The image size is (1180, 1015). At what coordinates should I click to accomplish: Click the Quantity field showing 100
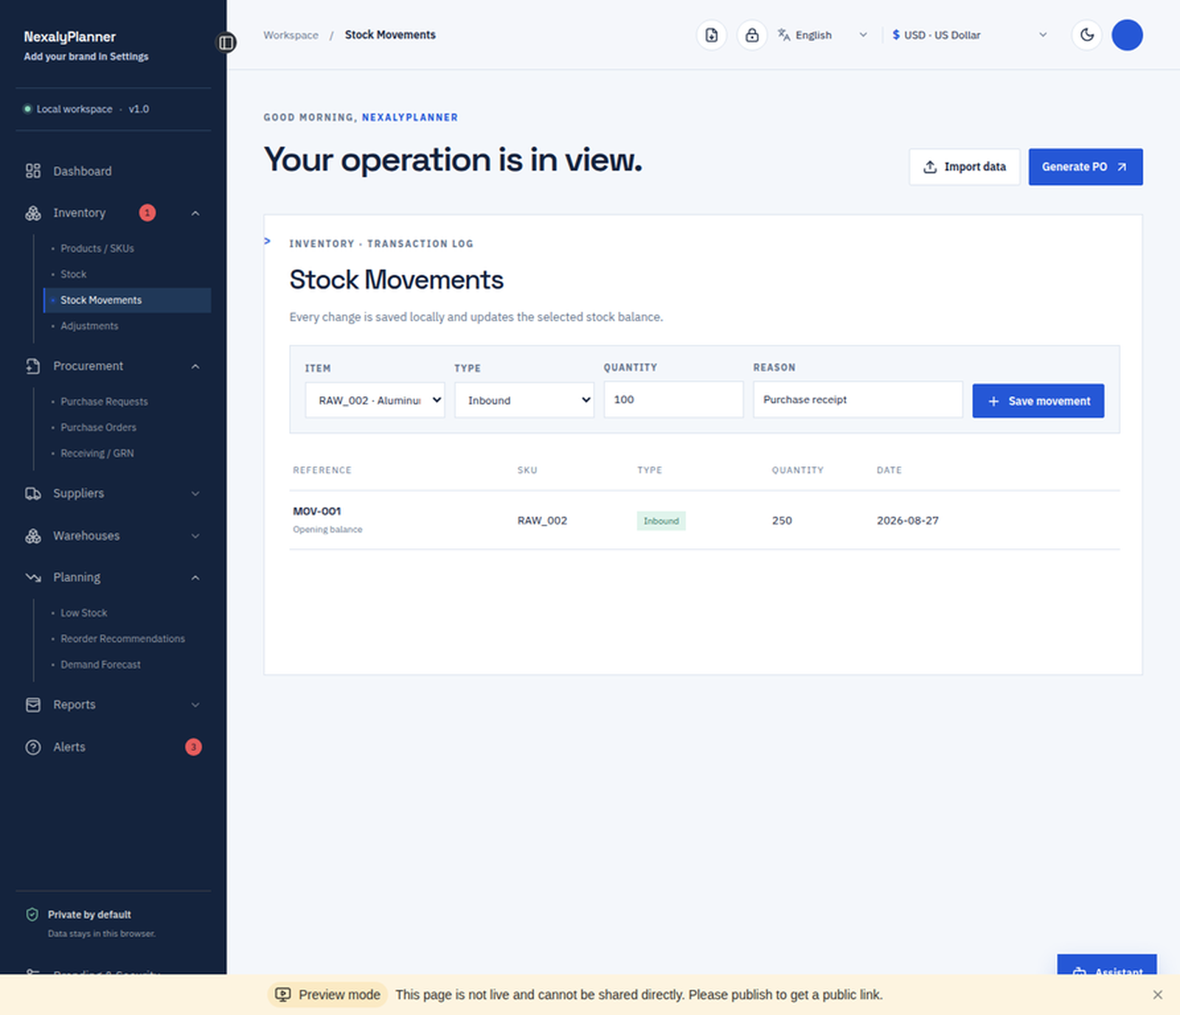pyautogui.click(x=673, y=399)
